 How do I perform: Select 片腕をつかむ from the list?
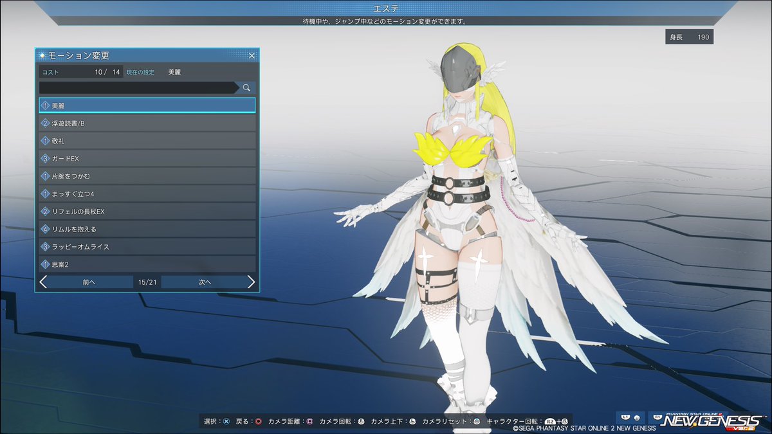pos(147,176)
